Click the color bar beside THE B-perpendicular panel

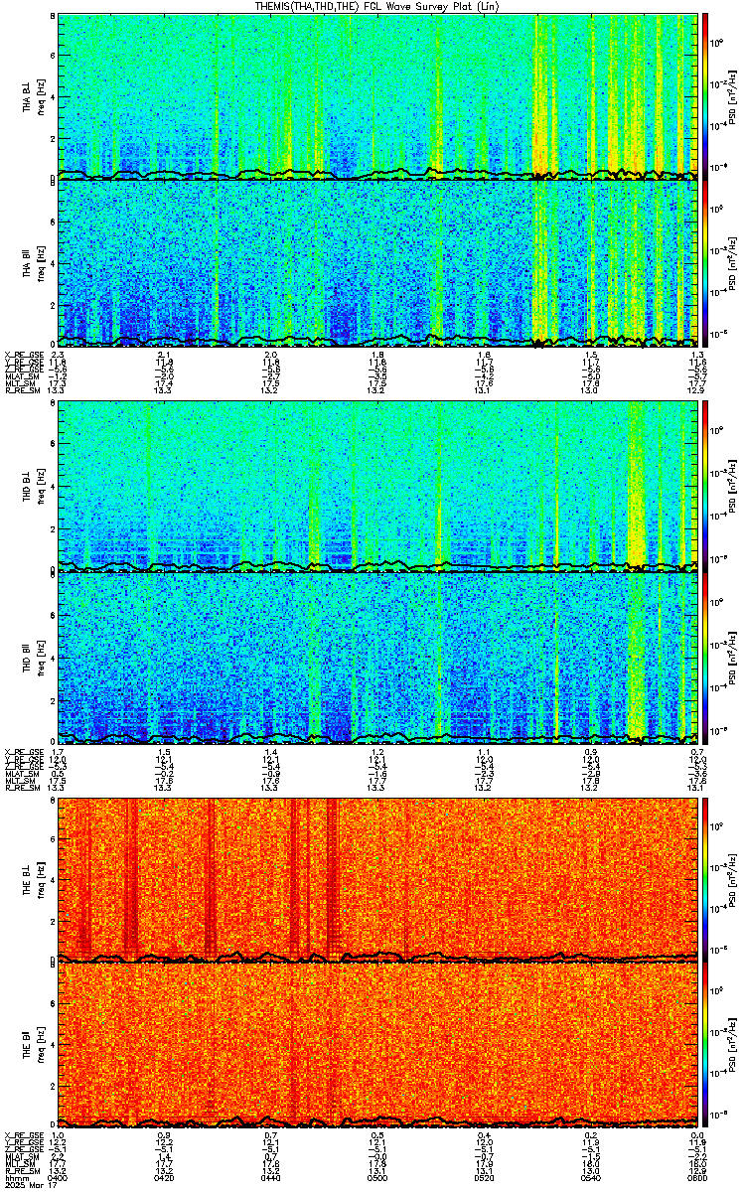[706, 878]
